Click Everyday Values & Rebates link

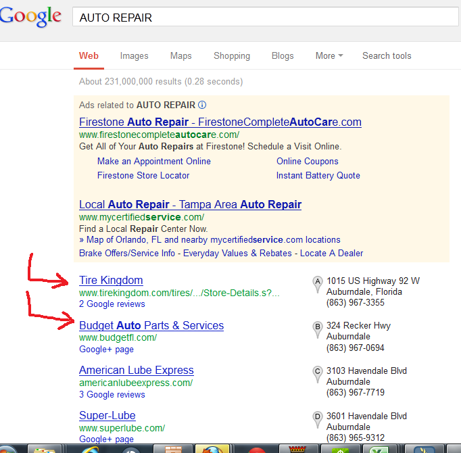pyautogui.click(x=237, y=253)
